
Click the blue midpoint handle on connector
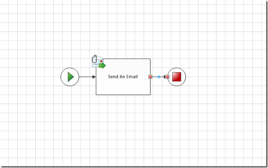click(159, 77)
